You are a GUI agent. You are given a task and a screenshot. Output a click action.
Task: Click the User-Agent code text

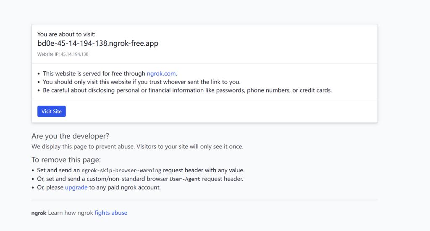[185, 179]
